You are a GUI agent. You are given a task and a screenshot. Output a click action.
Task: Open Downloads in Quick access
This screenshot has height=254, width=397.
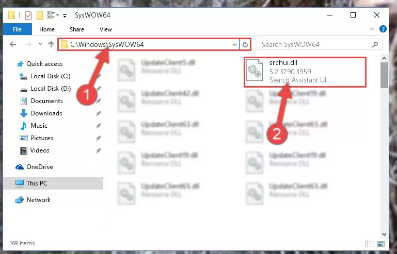pyautogui.click(x=46, y=113)
